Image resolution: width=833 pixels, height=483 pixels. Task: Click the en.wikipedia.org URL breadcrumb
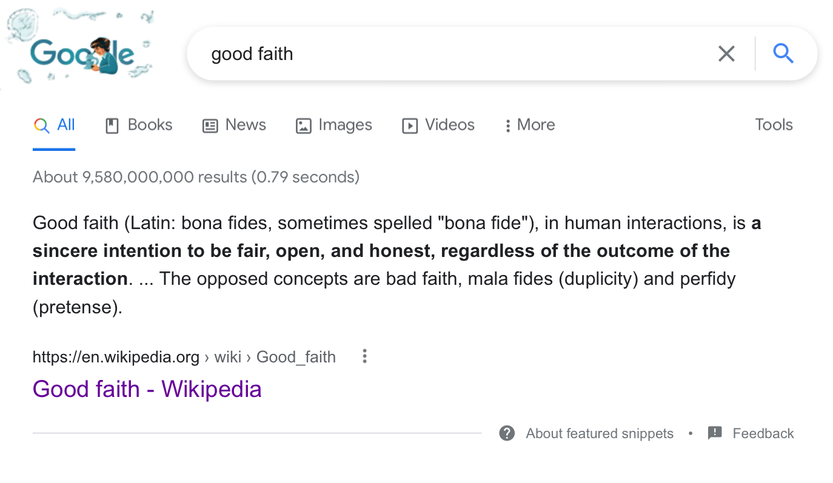coord(116,357)
